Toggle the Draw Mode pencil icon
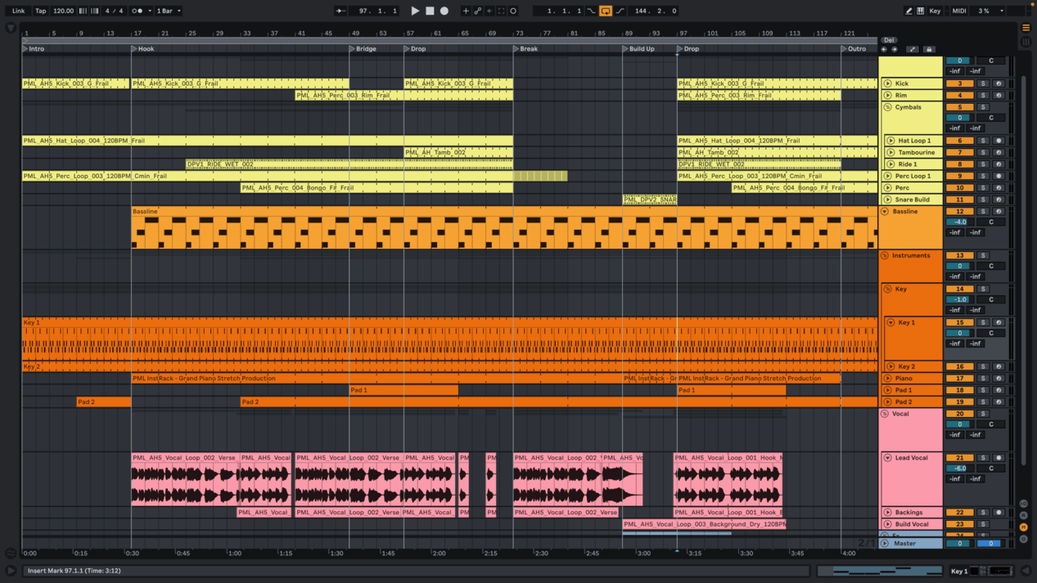 point(909,11)
